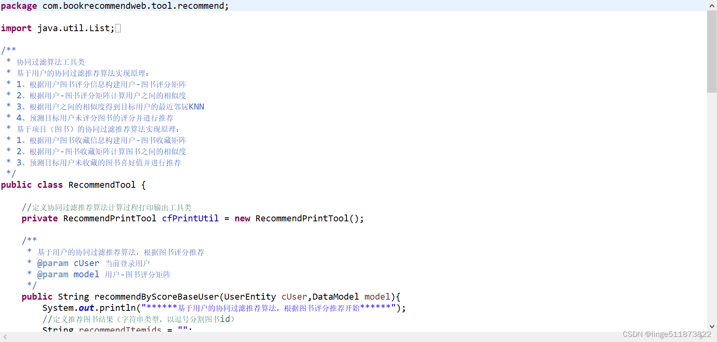Click the comment //定义推荐图书结果
Screen dimensions: 717x342
[139, 319]
